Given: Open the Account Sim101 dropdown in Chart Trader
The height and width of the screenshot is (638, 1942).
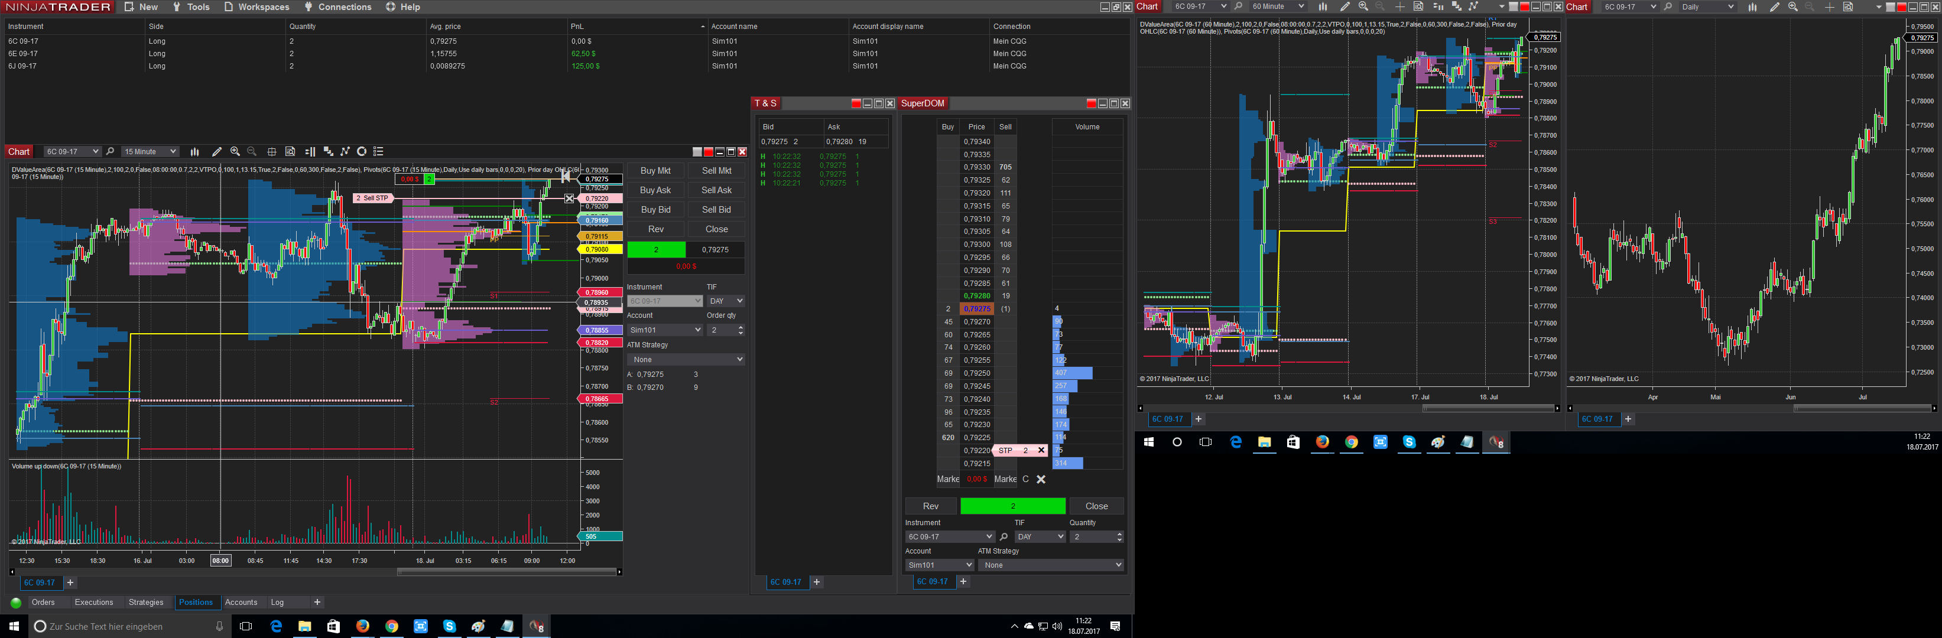Looking at the screenshot, I should tap(665, 330).
